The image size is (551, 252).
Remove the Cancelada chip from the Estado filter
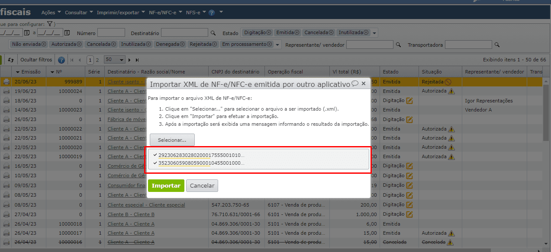click(x=331, y=32)
